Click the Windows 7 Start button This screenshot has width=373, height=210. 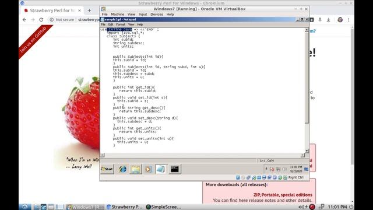tap(107, 169)
